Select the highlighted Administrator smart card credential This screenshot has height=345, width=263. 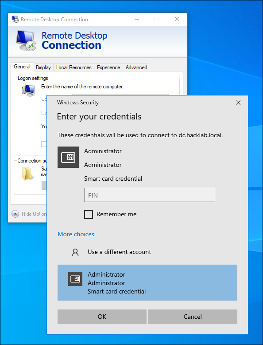(x=147, y=283)
